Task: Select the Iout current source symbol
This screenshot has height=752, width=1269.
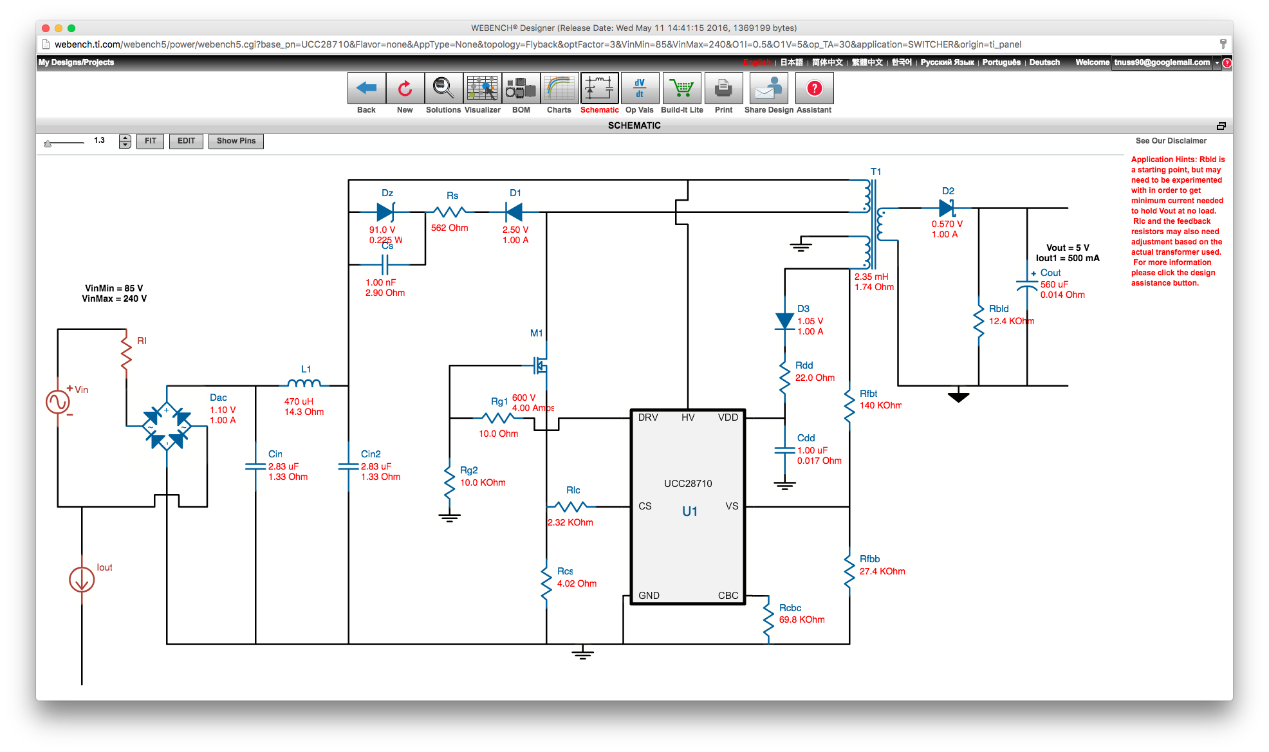Action: (82, 580)
